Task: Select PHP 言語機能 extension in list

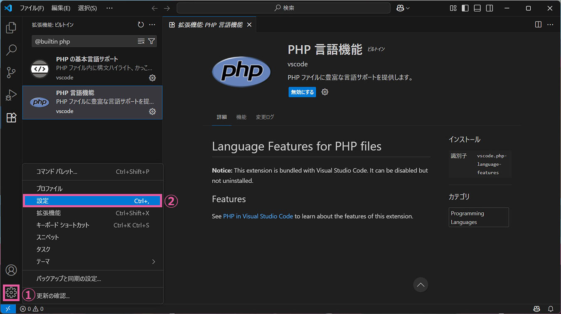Action: [92, 103]
